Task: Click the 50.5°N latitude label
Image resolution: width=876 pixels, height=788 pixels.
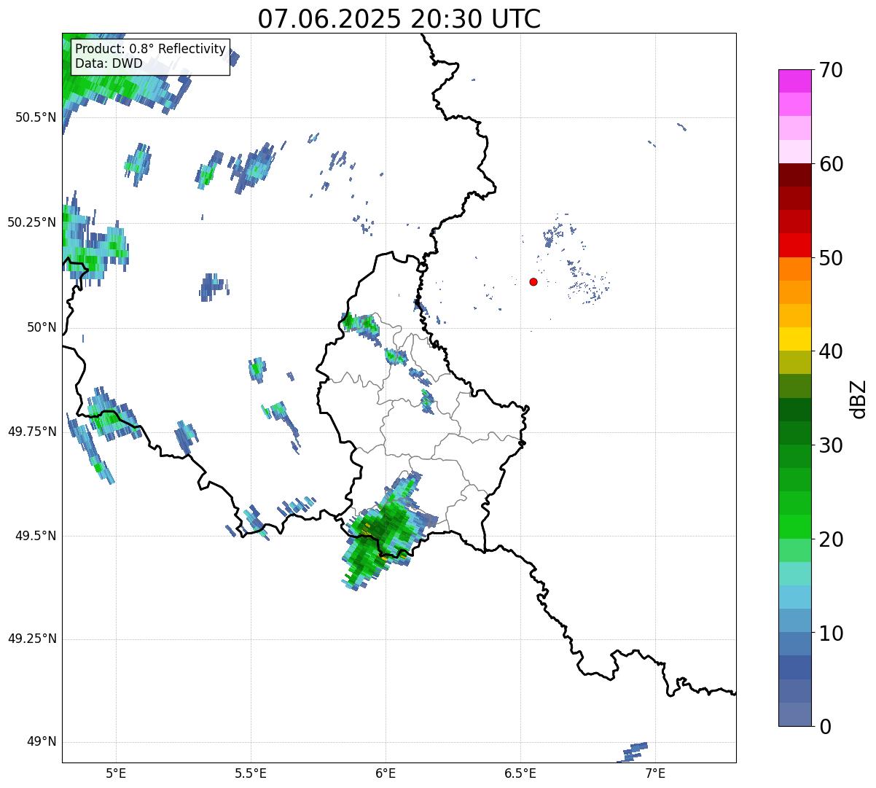Action: point(35,117)
